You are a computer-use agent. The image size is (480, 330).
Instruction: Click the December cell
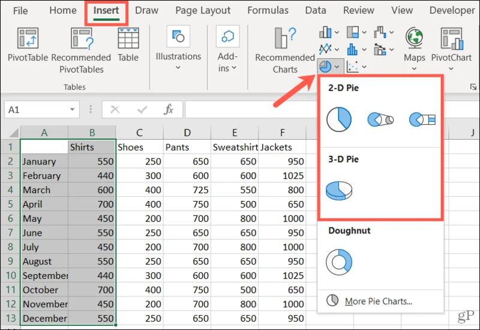pos(44,318)
